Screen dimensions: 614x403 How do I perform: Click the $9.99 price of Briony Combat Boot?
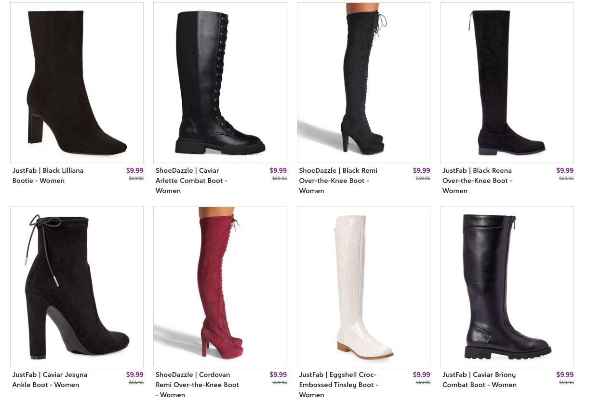click(565, 375)
